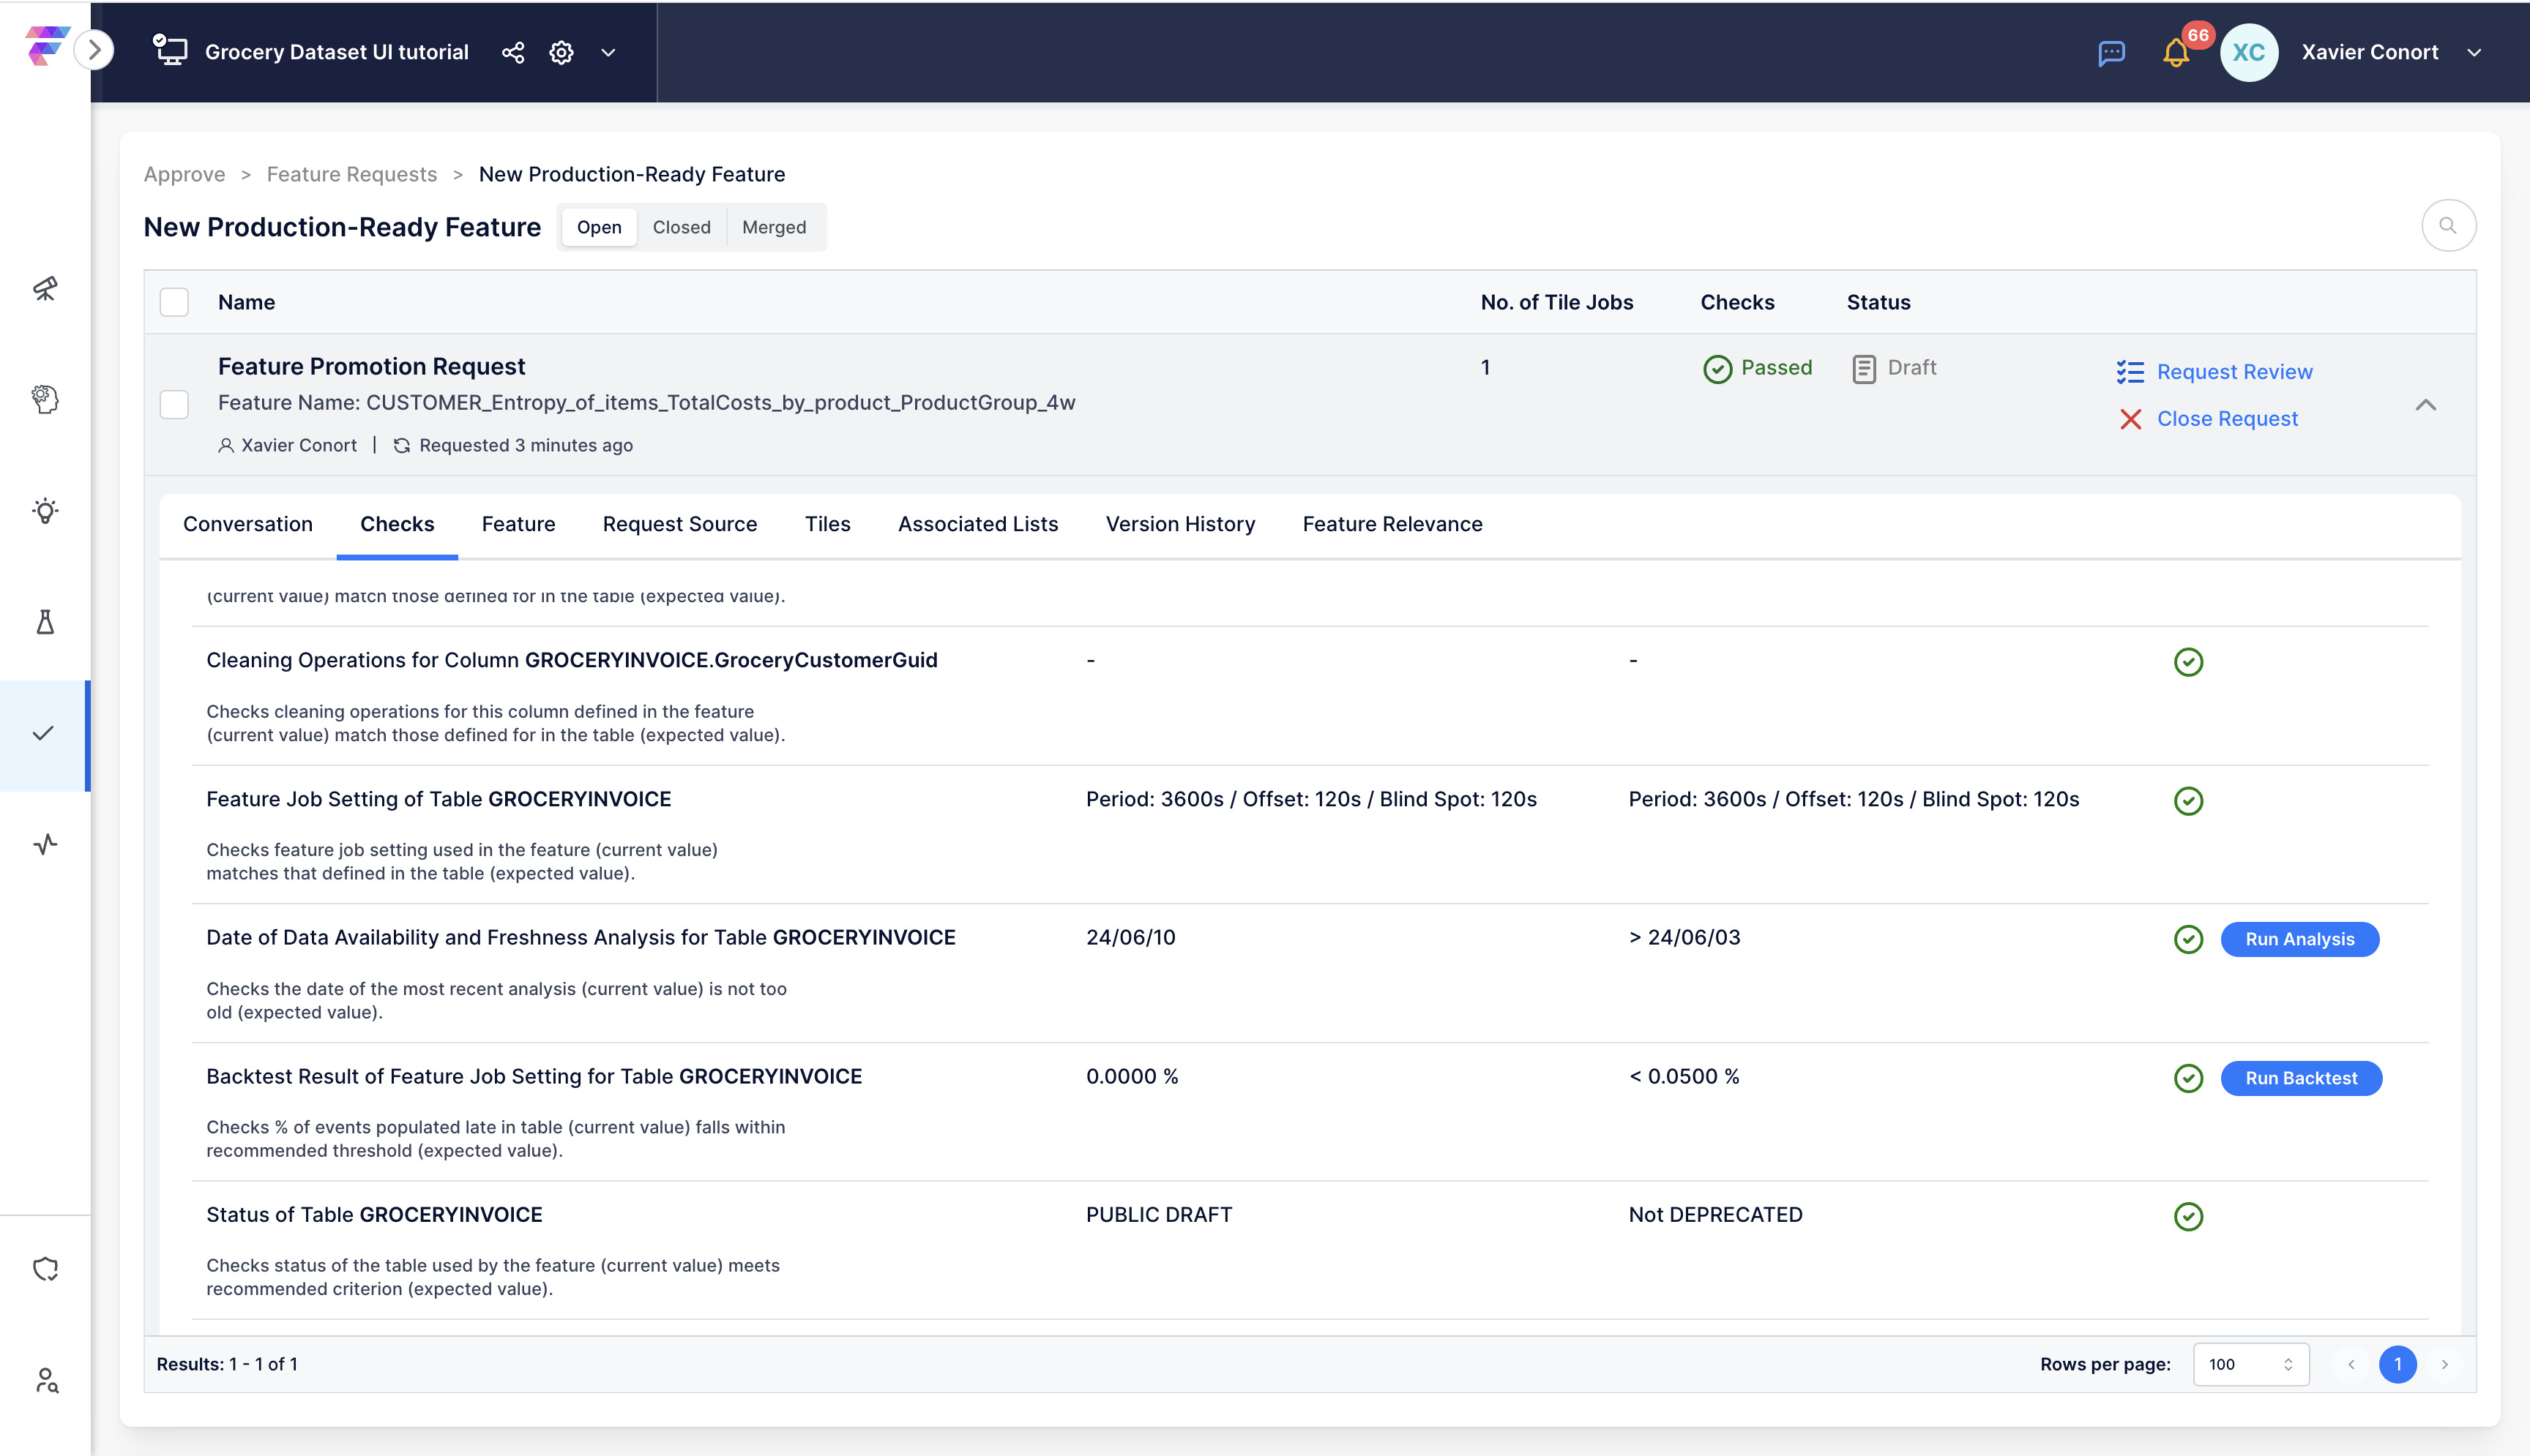
Task: Switch to the Request Source tab
Action: coord(679,524)
